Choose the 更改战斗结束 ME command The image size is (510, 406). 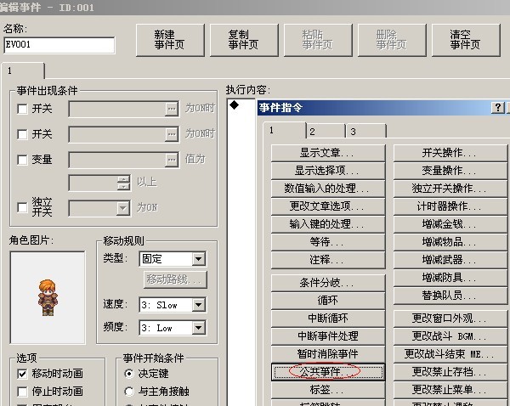(450, 354)
